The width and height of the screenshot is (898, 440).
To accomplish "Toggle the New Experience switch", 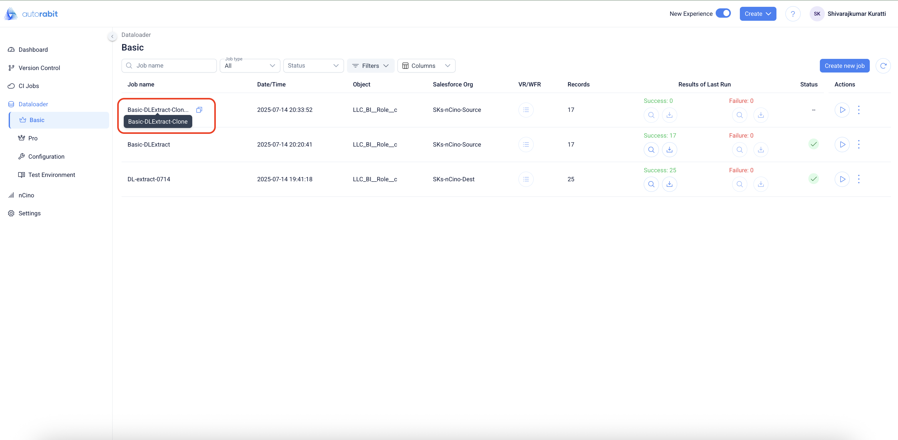I will 723,14.
